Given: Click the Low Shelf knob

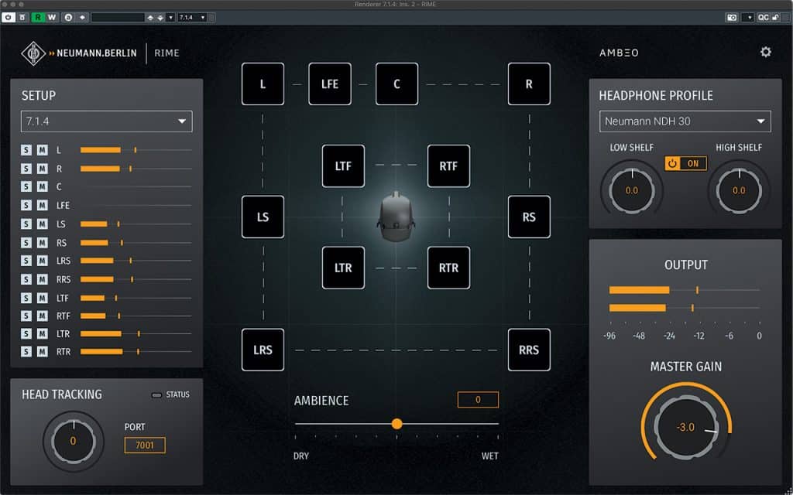Looking at the screenshot, I should coord(632,190).
